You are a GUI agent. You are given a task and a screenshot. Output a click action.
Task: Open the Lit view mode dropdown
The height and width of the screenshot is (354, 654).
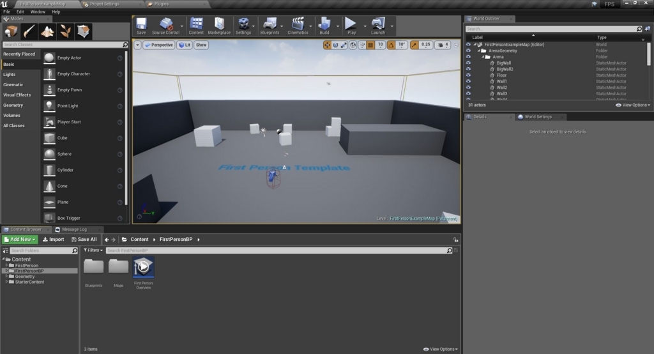click(185, 45)
